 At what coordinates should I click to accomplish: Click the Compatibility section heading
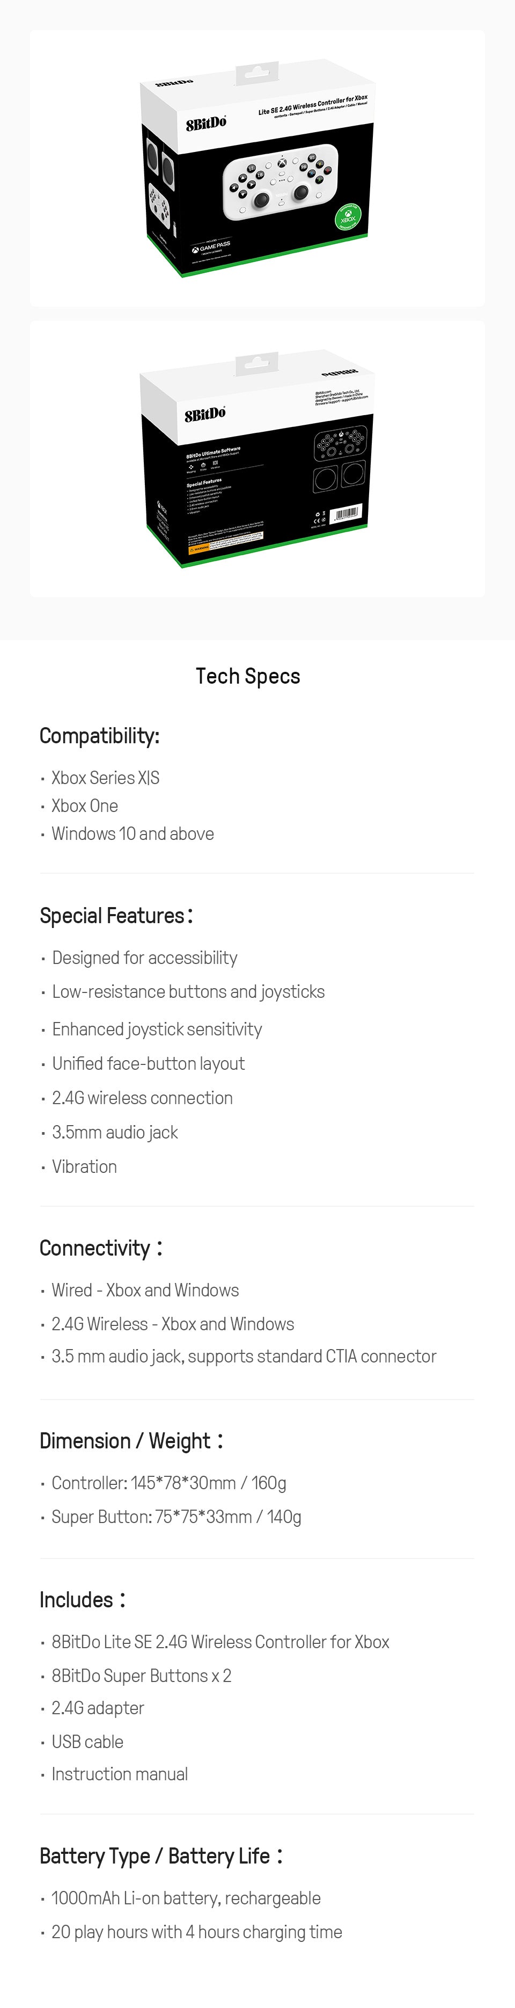coord(100,735)
